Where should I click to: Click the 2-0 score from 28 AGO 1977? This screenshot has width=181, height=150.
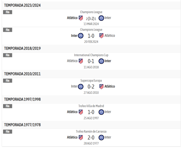91,138
